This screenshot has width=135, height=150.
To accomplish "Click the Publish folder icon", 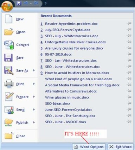I will click(x=8, y=122).
